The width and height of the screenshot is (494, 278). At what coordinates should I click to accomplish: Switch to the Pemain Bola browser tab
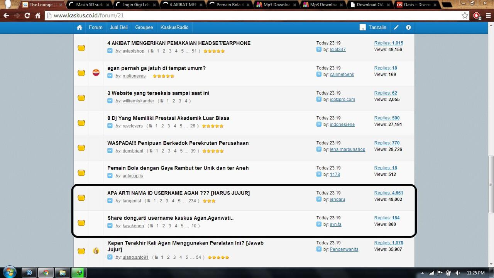pos(230,5)
